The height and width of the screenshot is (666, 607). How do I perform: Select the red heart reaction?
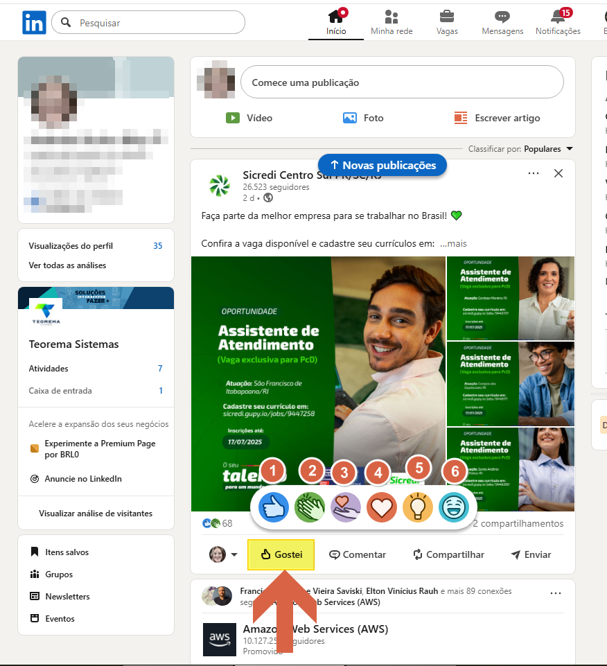click(382, 507)
